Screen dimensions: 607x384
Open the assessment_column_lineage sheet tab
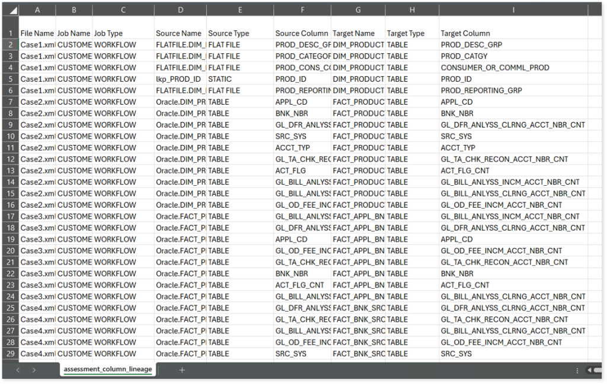tap(108, 369)
